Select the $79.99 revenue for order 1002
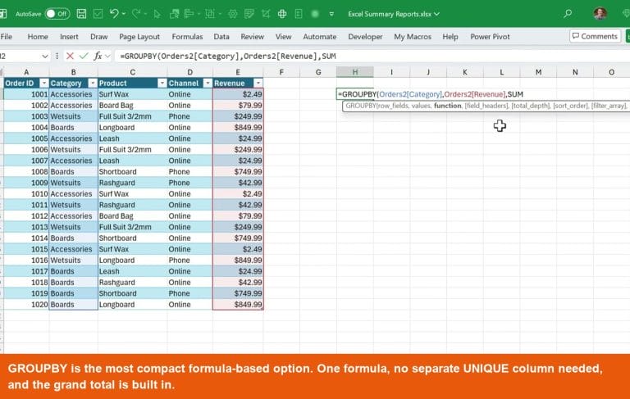The image size is (630, 399). (238, 106)
